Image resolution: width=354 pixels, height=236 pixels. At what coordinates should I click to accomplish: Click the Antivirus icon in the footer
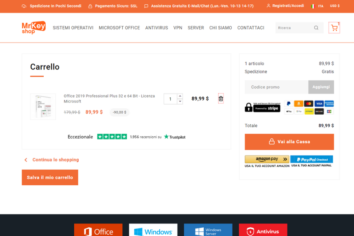pos(263,231)
